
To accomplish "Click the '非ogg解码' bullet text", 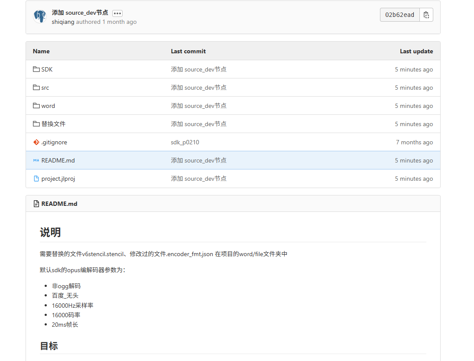I will (x=66, y=286).
